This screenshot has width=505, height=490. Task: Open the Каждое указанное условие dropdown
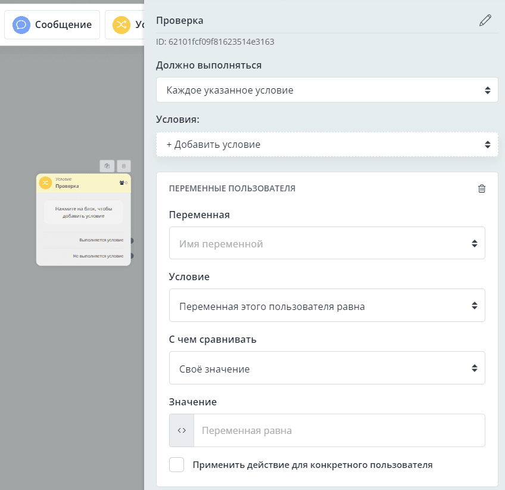pyautogui.click(x=327, y=90)
